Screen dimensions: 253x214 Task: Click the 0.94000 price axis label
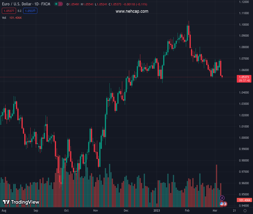[244, 206]
